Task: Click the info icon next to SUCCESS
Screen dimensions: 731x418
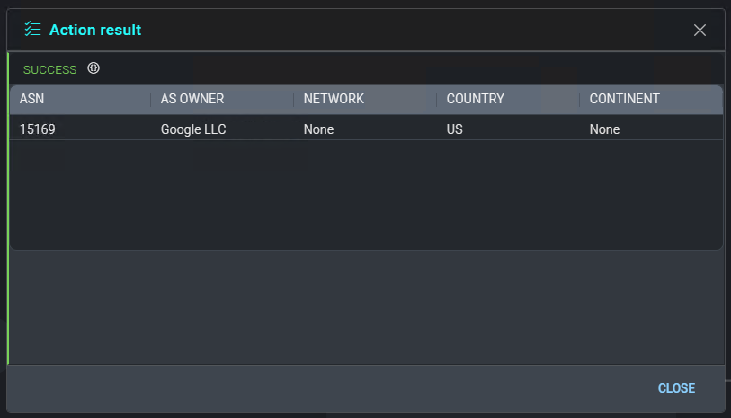Action: click(x=94, y=69)
